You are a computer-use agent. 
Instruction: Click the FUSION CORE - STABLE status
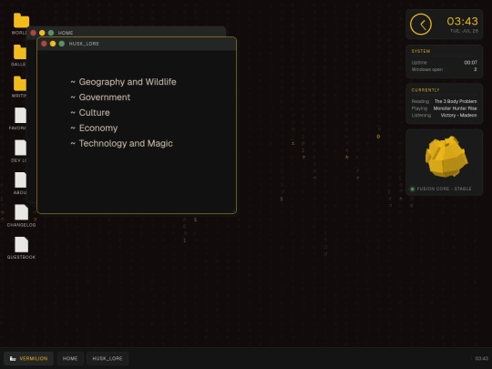pyautogui.click(x=441, y=189)
